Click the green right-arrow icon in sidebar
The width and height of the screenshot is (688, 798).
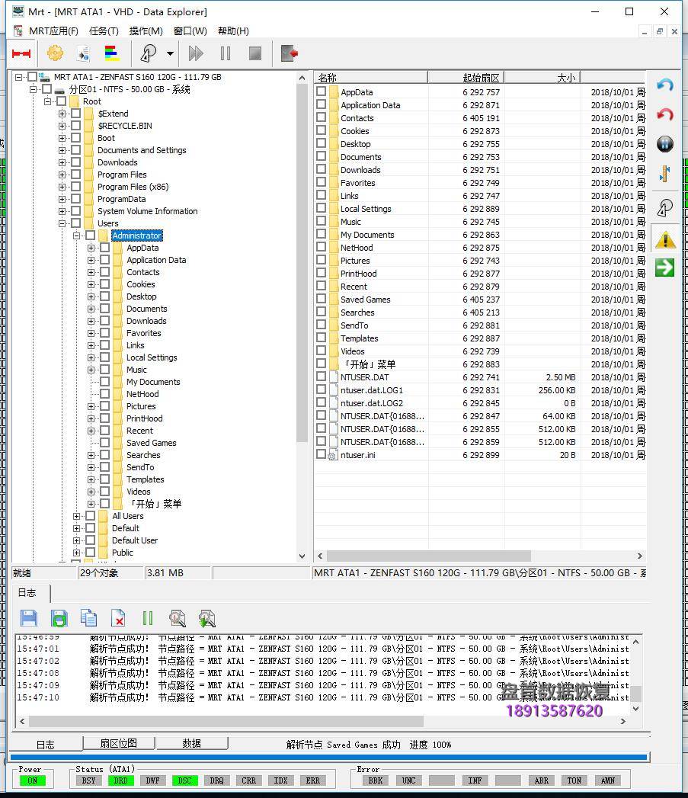(x=664, y=268)
